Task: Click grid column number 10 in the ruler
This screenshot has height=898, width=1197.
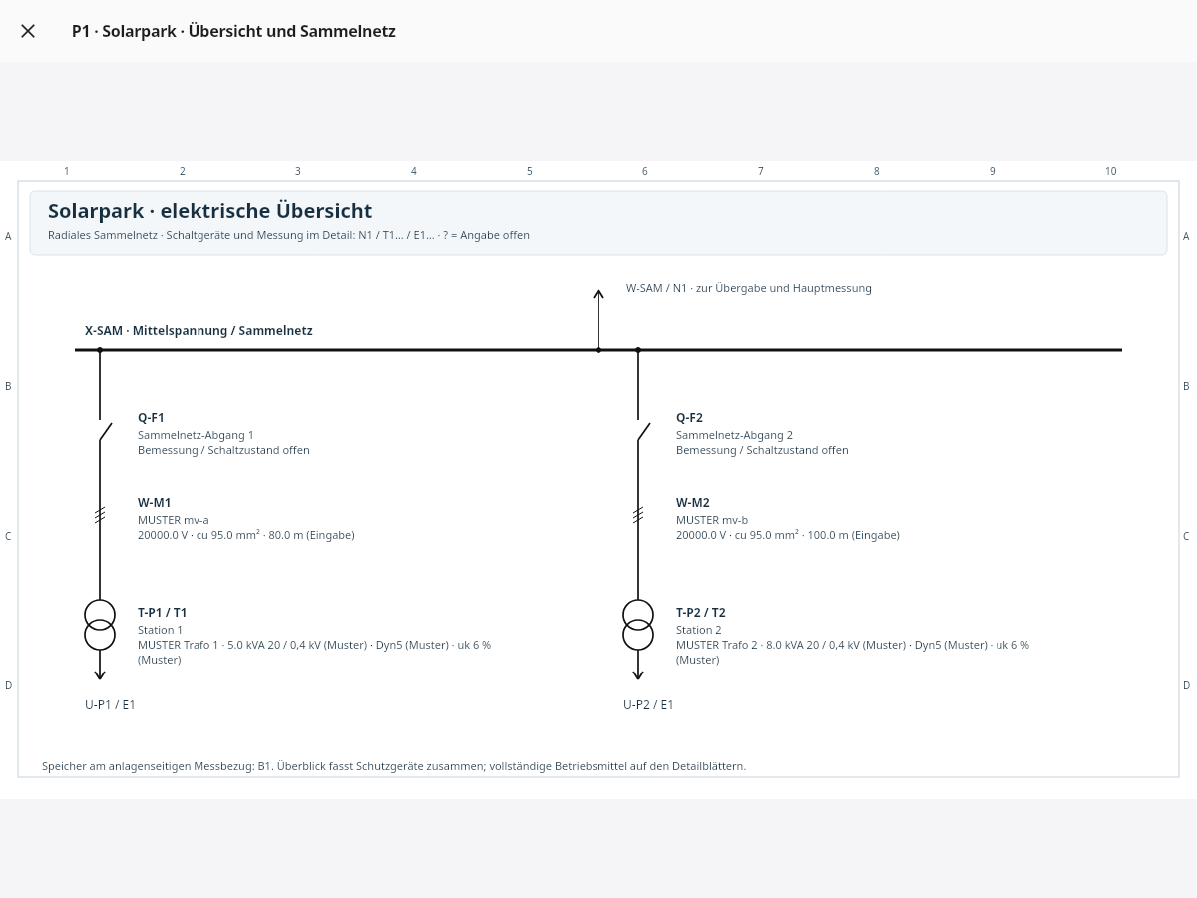Action: pyautogui.click(x=1110, y=171)
